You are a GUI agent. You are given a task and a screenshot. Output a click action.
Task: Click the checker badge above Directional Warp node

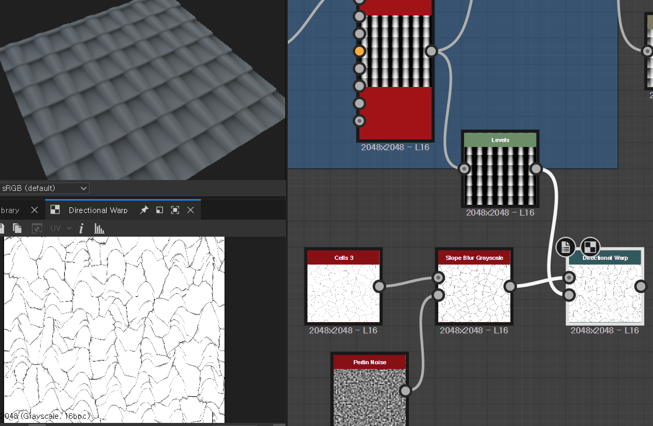(x=590, y=247)
